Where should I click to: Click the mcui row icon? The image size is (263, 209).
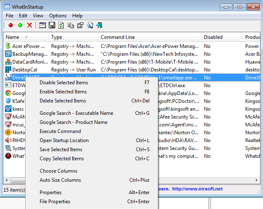(8, 124)
